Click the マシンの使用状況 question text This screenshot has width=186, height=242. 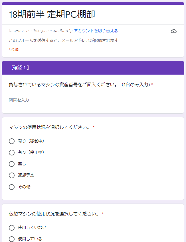click(x=49, y=127)
